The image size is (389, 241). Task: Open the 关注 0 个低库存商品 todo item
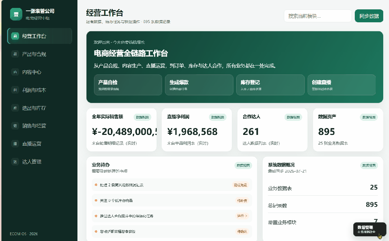(172, 201)
